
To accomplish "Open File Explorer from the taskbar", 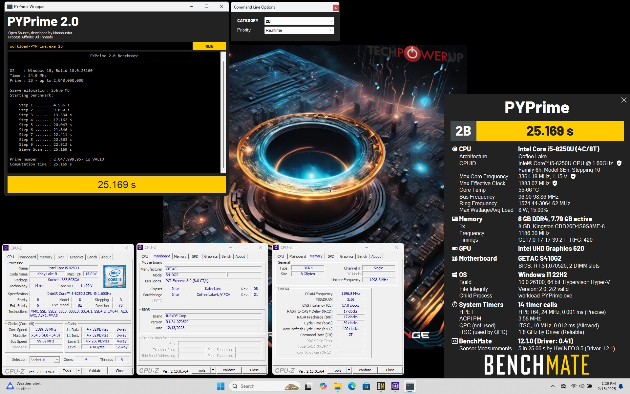I will tap(338, 386).
